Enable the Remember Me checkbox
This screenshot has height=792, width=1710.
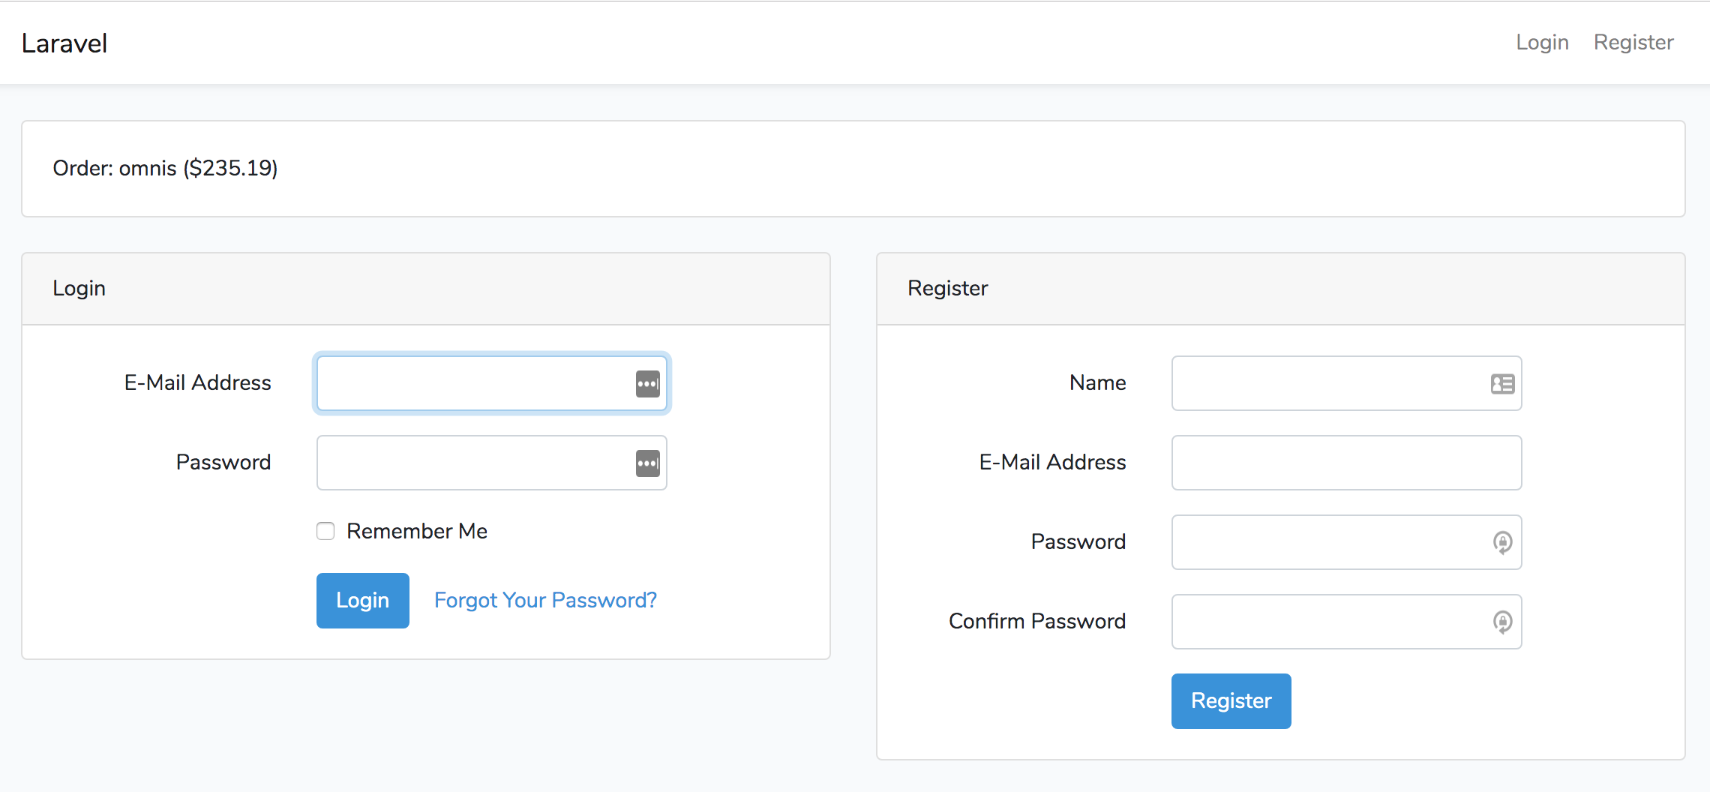point(325,531)
